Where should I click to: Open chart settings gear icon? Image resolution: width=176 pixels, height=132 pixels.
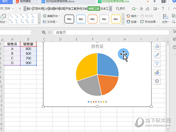click(157, 81)
